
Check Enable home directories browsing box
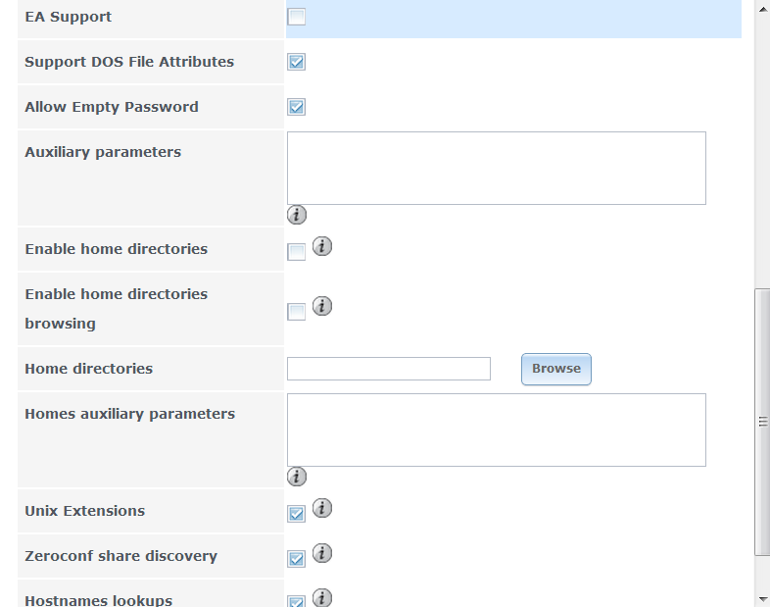(x=297, y=312)
